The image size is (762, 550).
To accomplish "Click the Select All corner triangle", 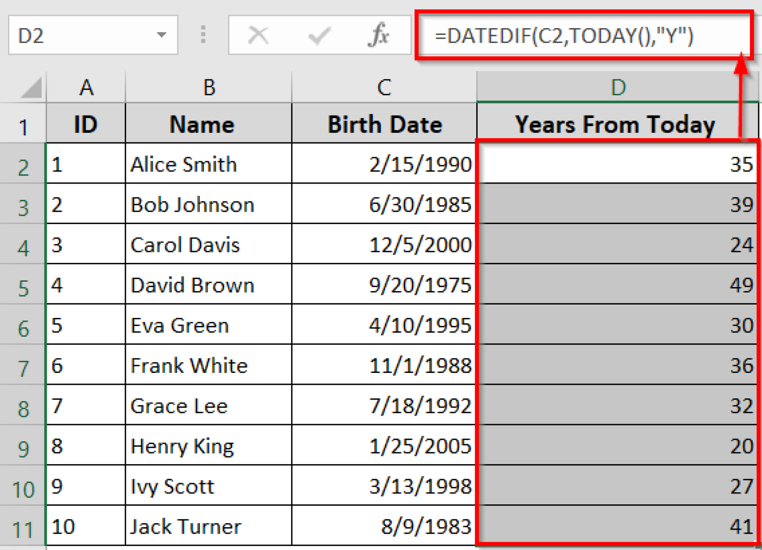I will pyautogui.click(x=31, y=89).
